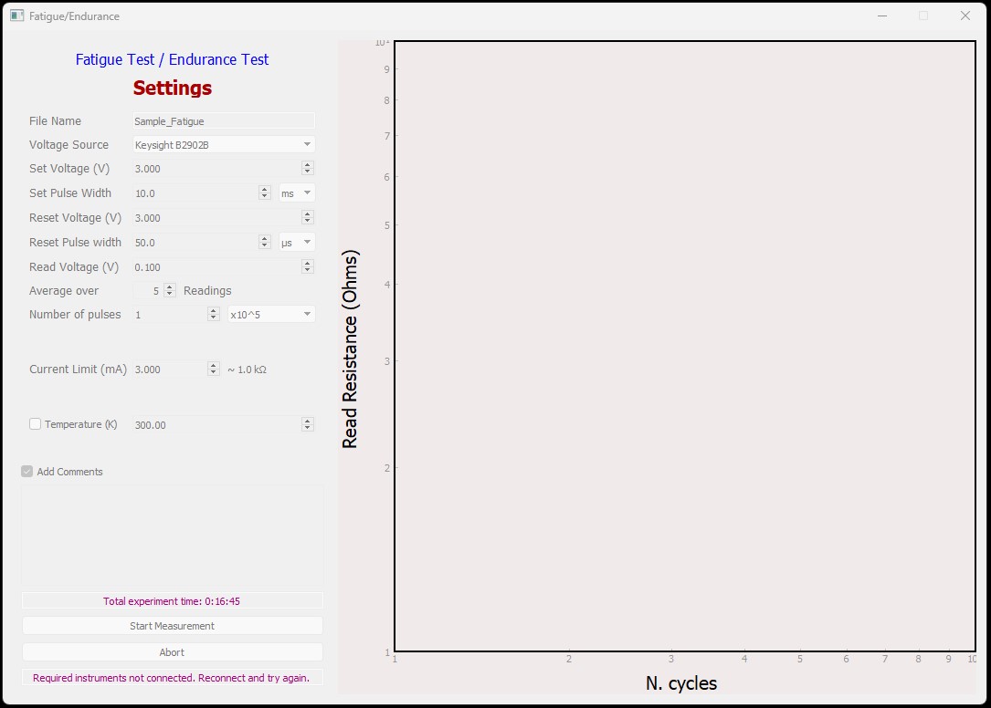This screenshot has width=991, height=708.
Task: Decrease Set Pulse Width with down arrow
Action: [265, 196]
